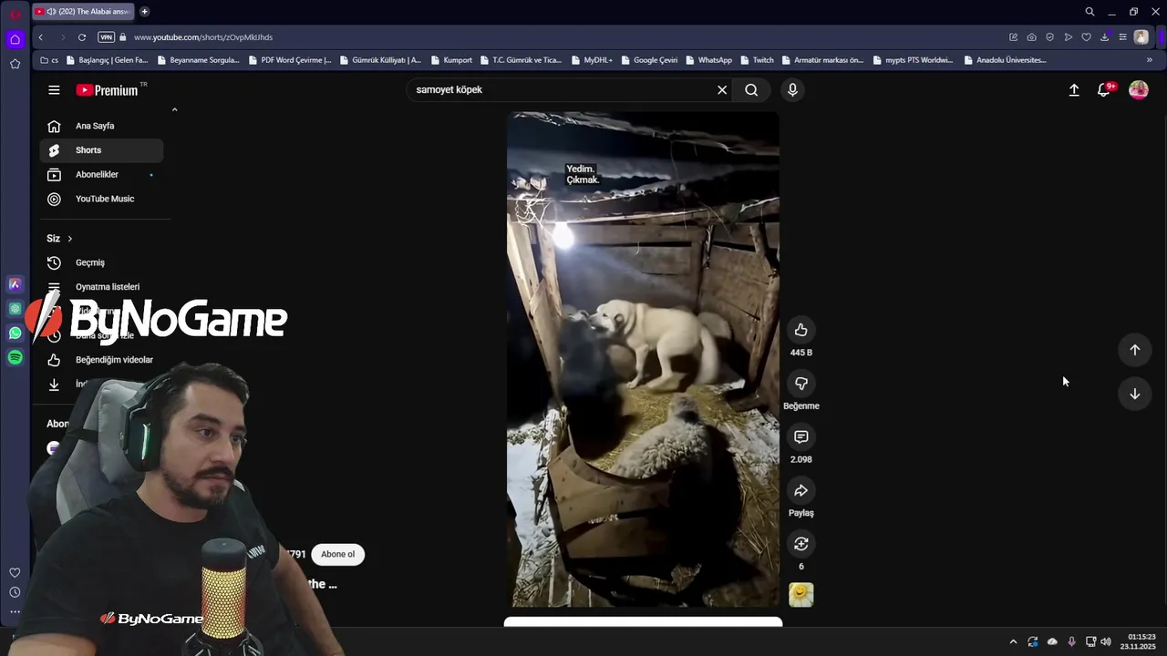Open Ana Sayfa in the sidebar
The height and width of the screenshot is (656, 1167).
click(101, 126)
